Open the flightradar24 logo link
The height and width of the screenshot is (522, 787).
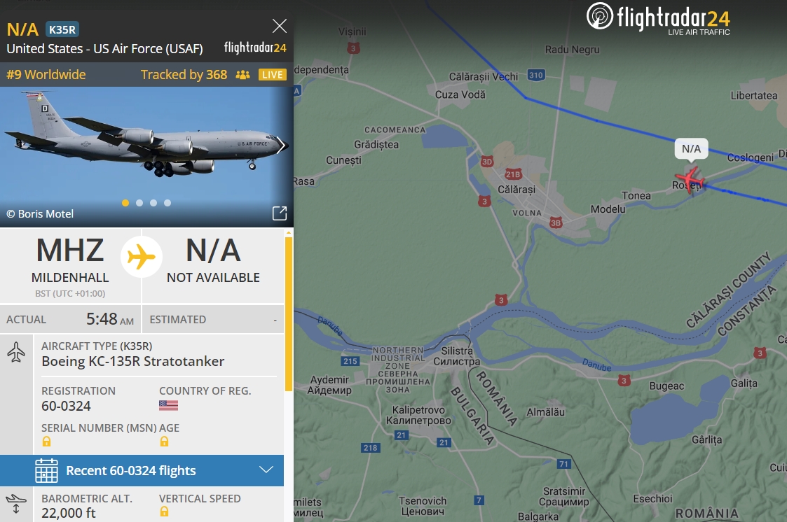click(x=659, y=18)
